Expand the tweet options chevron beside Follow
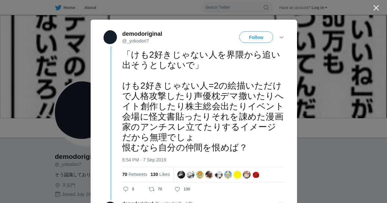387x203 pixels. (282, 37)
